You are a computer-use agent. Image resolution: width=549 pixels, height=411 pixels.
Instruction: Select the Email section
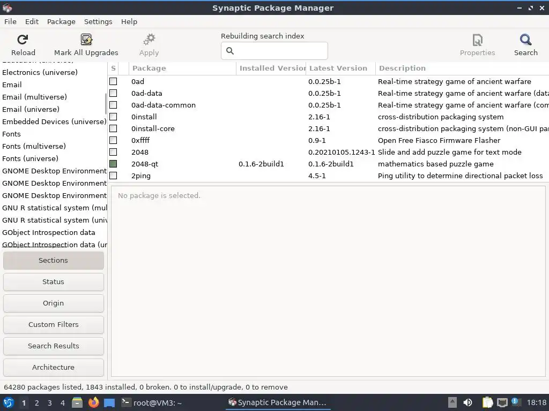pyautogui.click(x=12, y=85)
